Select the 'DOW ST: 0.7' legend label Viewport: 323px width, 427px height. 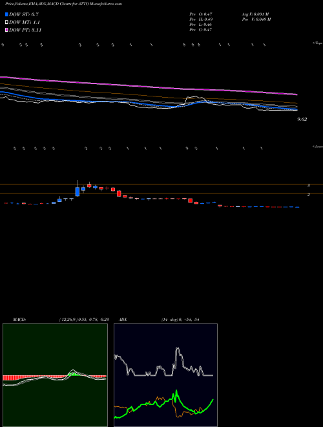(x=24, y=14)
